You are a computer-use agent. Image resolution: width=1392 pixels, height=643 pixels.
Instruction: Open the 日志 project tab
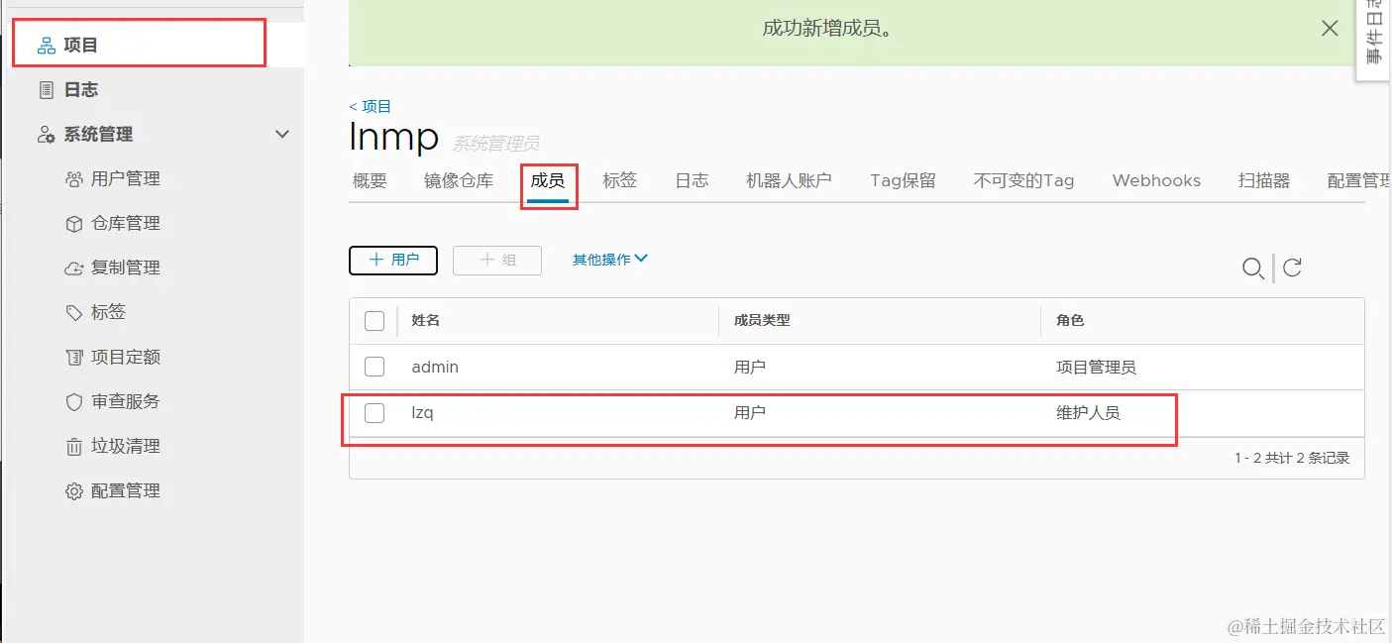(692, 180)
